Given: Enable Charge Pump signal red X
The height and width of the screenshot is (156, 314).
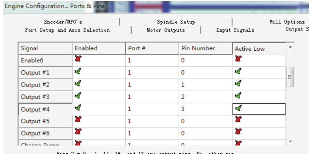Looking at the screenshot, I should pyautogui.click(x=78, y=143).
